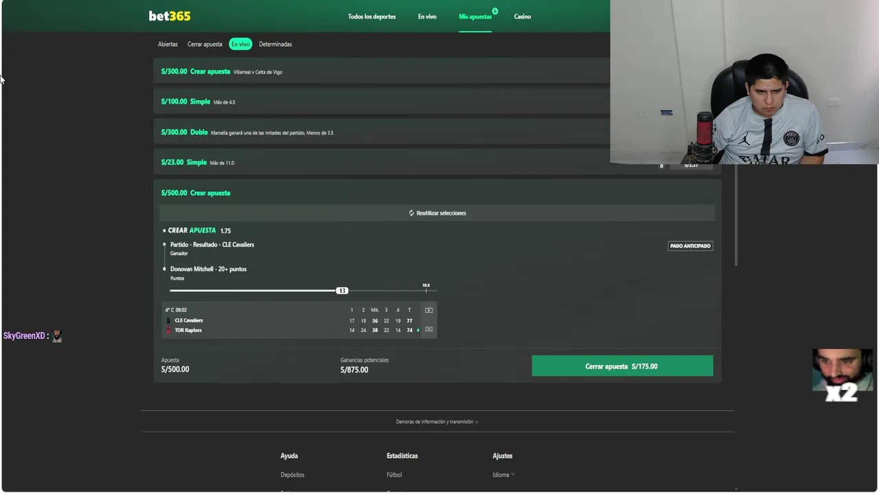This screenshot has width=879, height=494.
Task: Click TOR Raptors team name in scoreboard
Action: coord(188,330)
